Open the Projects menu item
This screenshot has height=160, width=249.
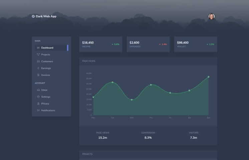[x=52, y=55]
